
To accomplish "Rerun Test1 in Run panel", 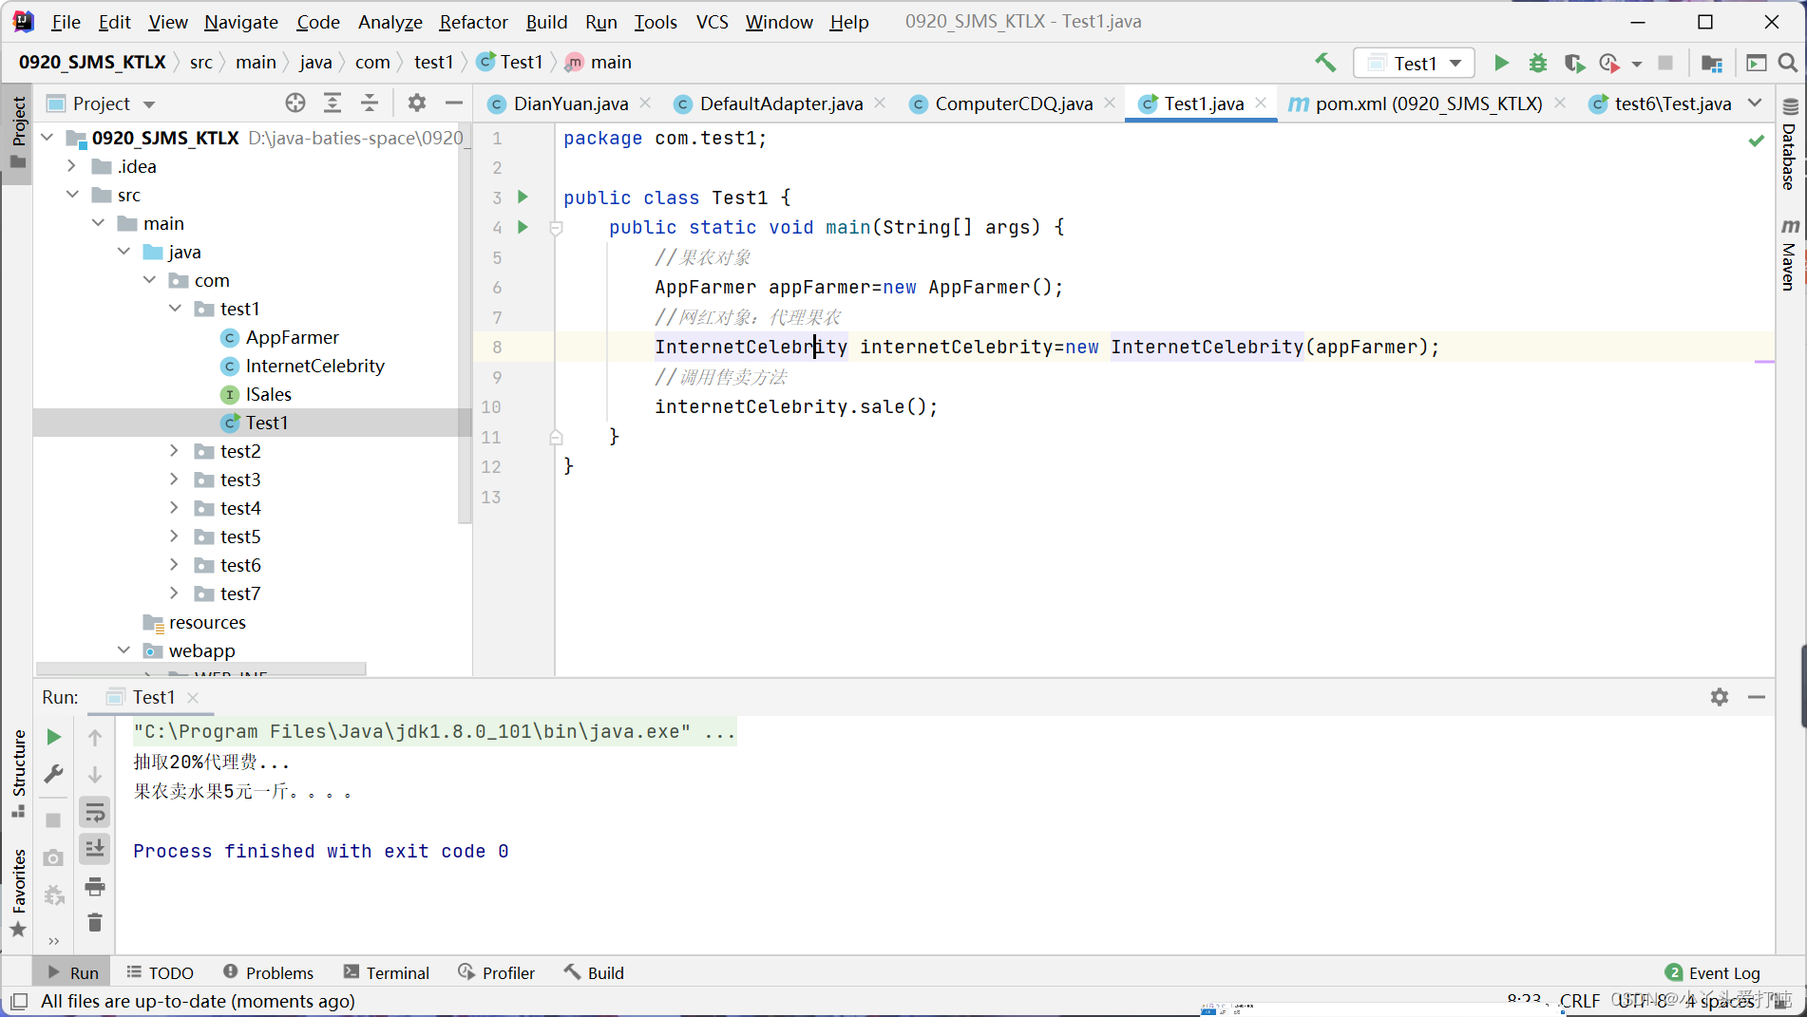I will click(x=54, y=737).
